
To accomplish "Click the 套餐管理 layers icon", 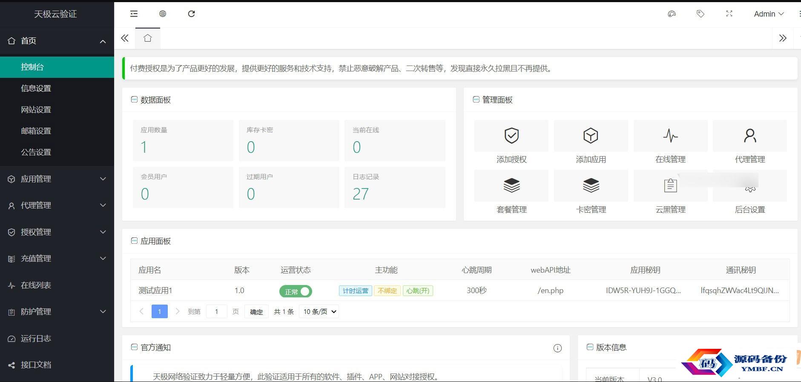I will pyautogui.click(x=511, y=185).
